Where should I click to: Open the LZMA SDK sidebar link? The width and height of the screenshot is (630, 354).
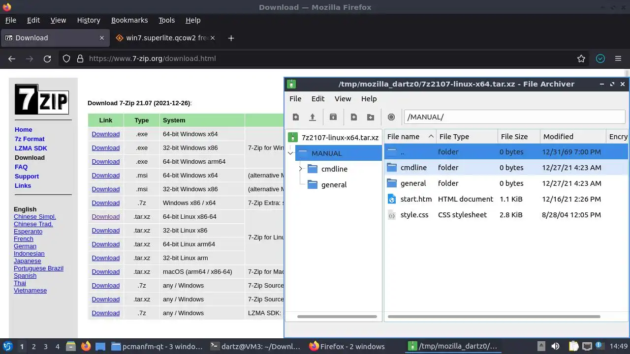point(31,148)
